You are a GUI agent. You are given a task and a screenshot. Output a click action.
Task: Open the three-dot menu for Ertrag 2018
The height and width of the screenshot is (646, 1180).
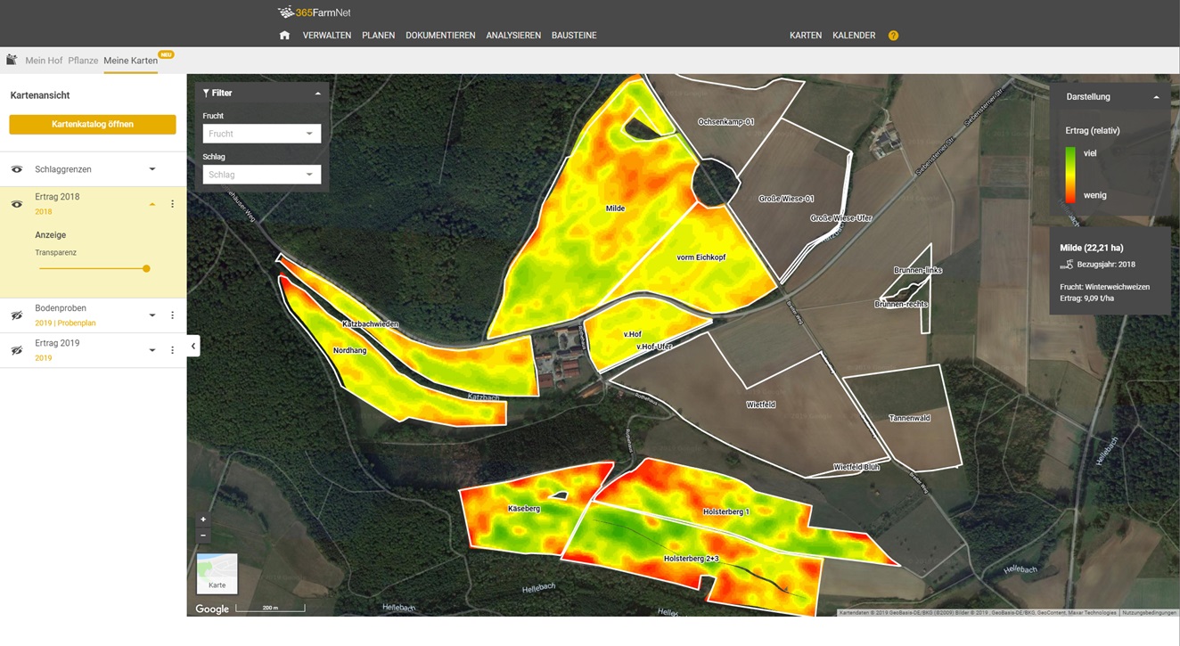click(172, 203)
